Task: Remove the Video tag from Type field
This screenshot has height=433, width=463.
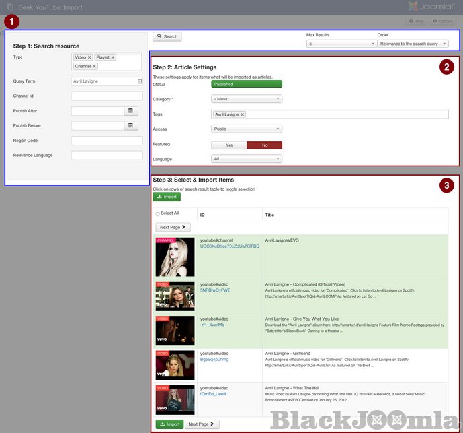Action: click(x=89, y=58)
